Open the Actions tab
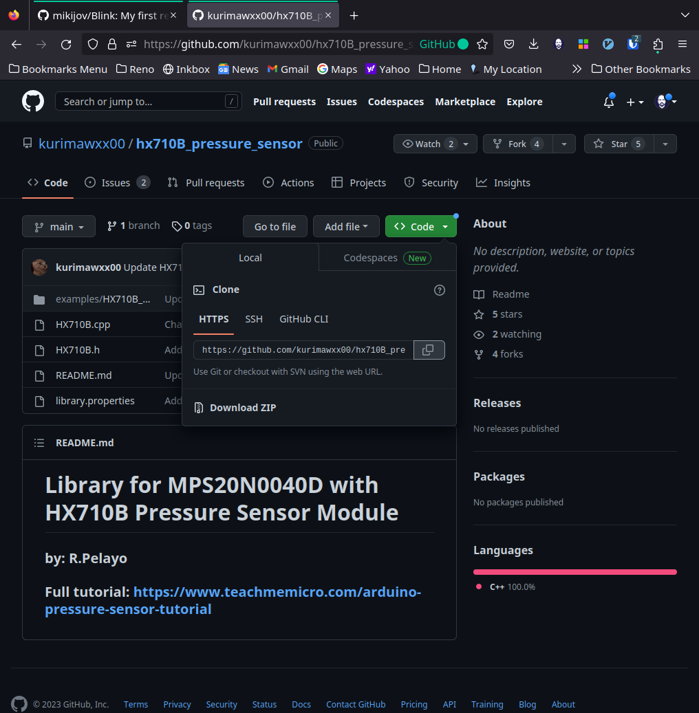699x713 pixels. click(288, 183)
